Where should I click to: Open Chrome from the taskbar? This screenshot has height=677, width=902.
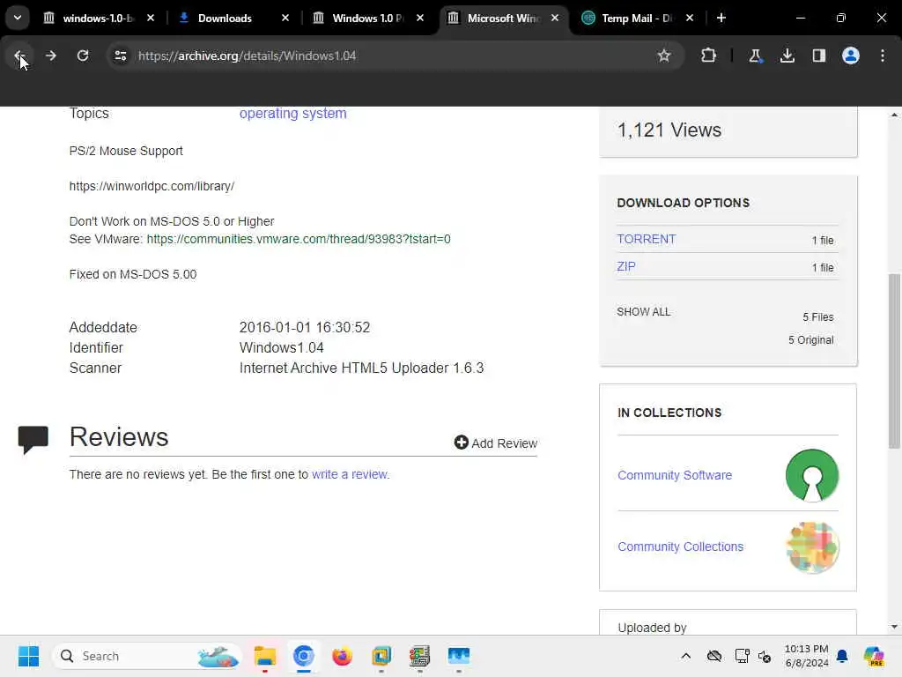304,656
